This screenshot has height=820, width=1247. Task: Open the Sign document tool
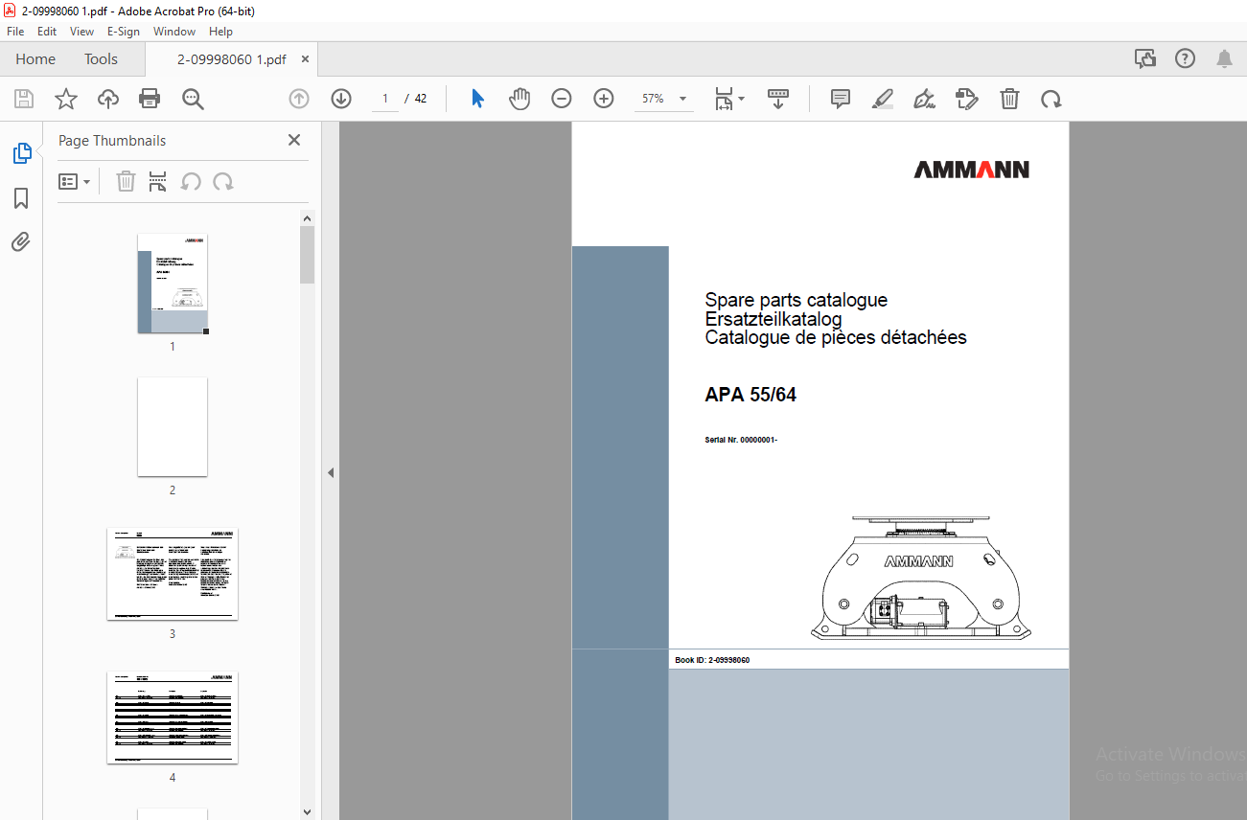(x=924, y=99)
